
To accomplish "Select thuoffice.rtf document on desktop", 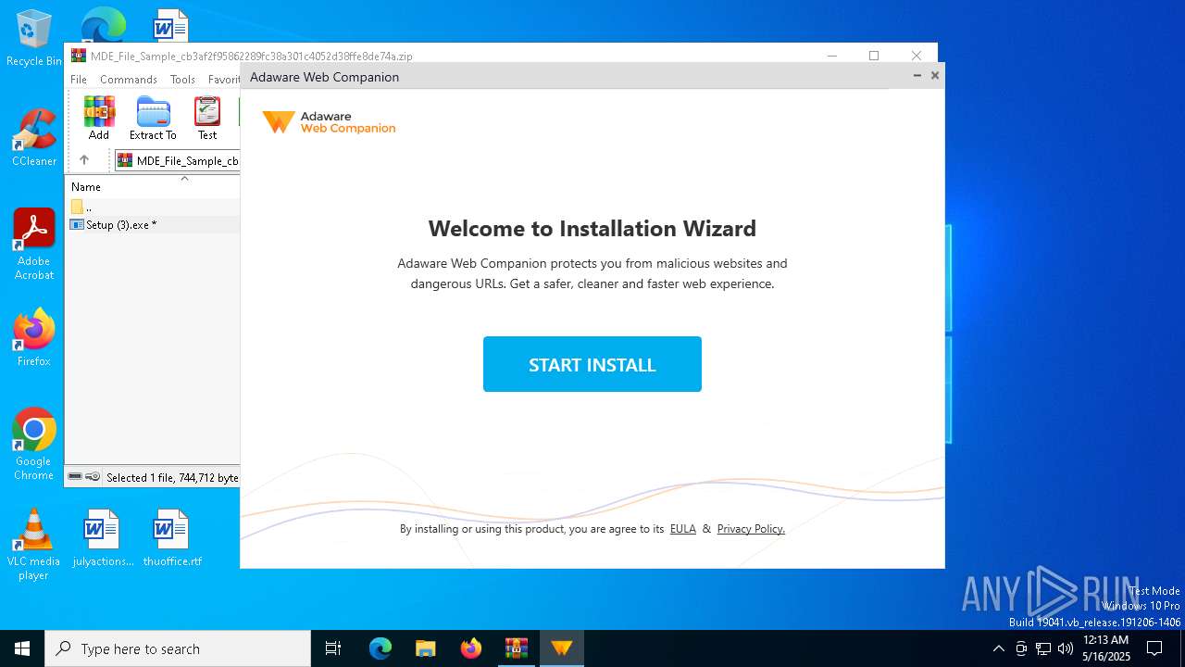I will click(x=172, y=538).
